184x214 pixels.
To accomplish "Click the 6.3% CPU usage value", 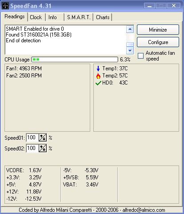I will 125,60.
